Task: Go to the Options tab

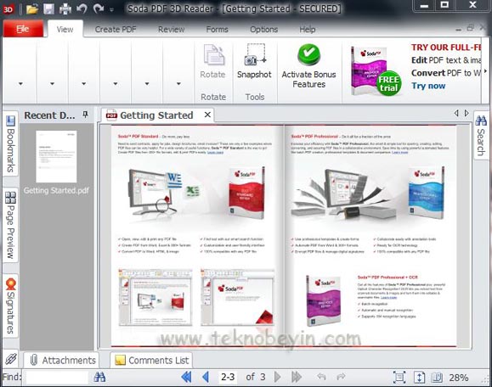Action: tap(264, 30)
